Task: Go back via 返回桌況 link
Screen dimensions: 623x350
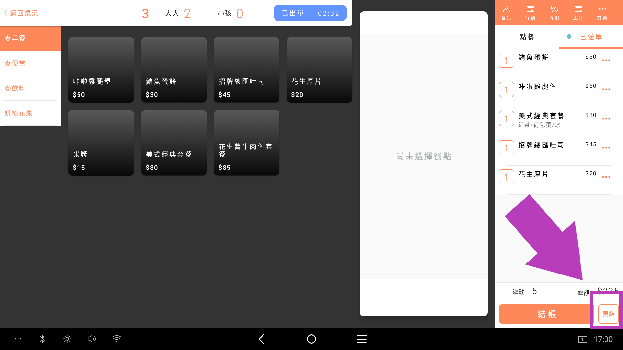Action: click(21, 13)
